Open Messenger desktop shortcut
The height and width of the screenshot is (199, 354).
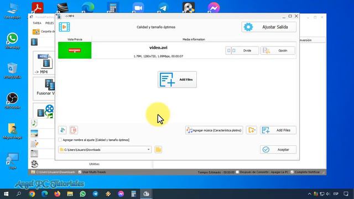tap(214, 8)
